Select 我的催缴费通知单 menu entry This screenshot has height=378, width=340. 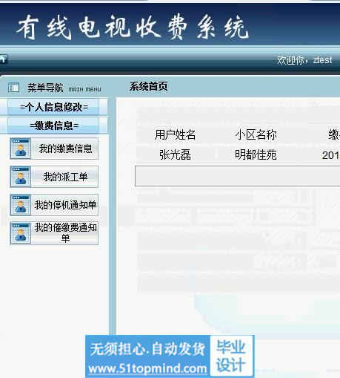tap(65, 233)
